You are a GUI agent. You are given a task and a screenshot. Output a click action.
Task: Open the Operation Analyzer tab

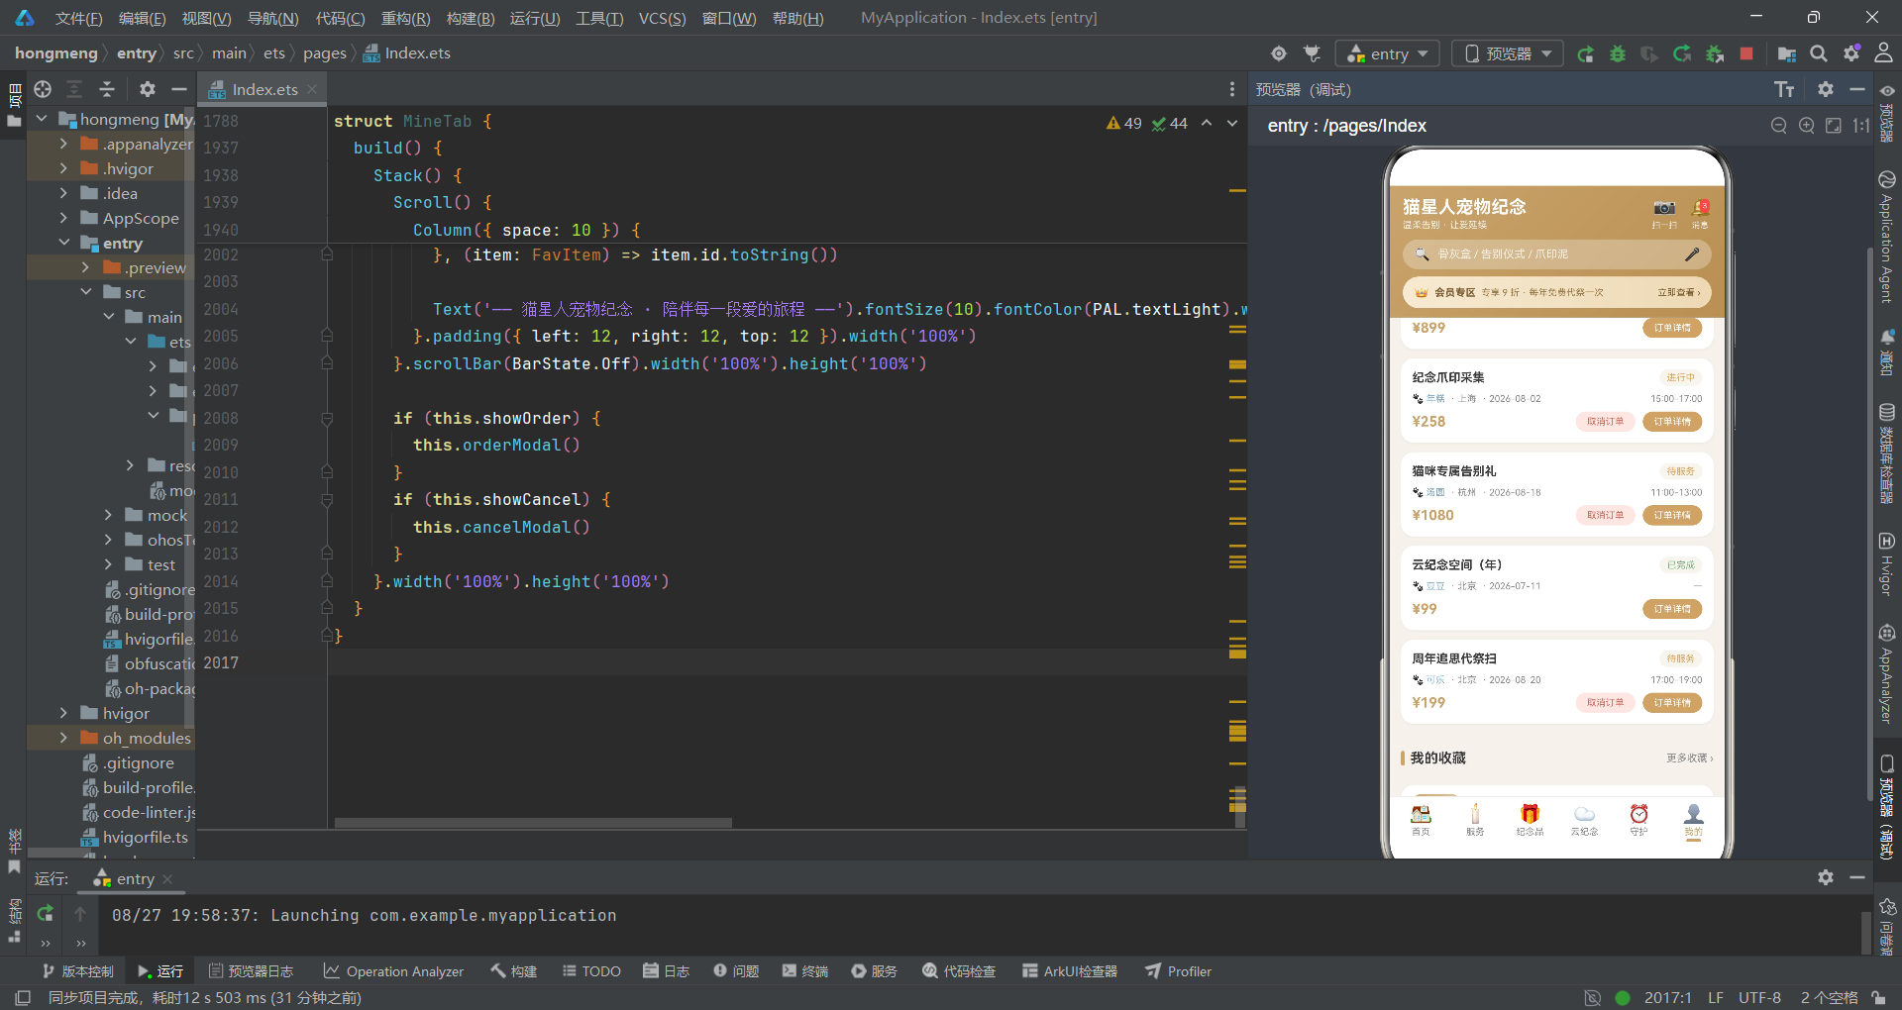tap(393, 971)
